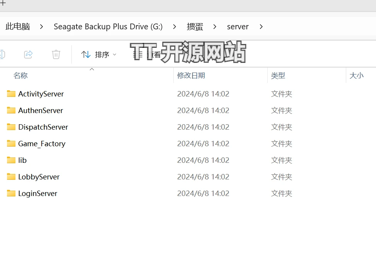This screenshot has width=376, height=267.
Task: Click the modified date of LoginServer
Action: coord(203,193)
